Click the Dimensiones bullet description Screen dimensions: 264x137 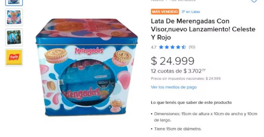pos(206,117)
